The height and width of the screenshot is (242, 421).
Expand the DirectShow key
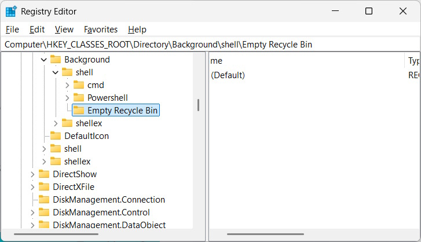(x=32, y=174)
